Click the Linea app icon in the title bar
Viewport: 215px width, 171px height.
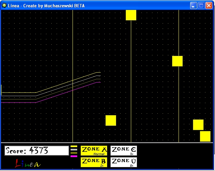tap(4, 6)
